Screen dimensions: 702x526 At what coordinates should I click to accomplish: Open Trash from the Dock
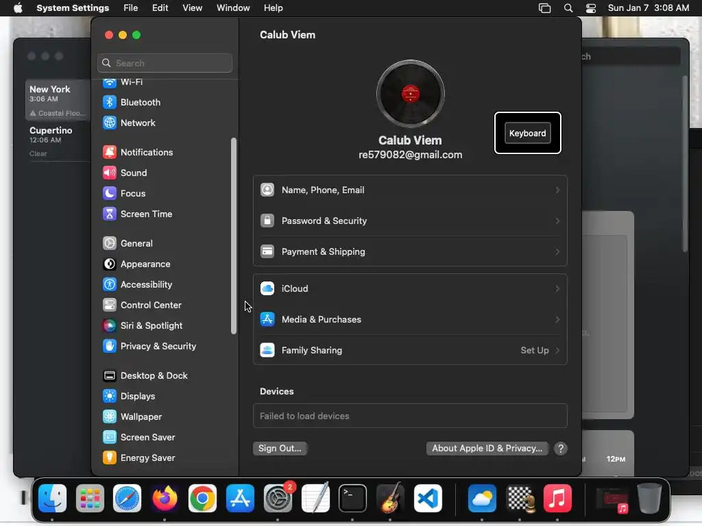[x=650, y=499]
